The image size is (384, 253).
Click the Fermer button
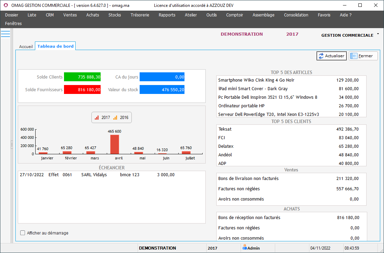point(363,56)
